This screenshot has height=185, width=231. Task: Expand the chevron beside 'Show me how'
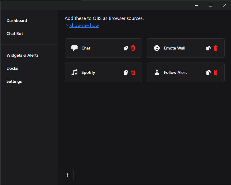pos(67,25)
